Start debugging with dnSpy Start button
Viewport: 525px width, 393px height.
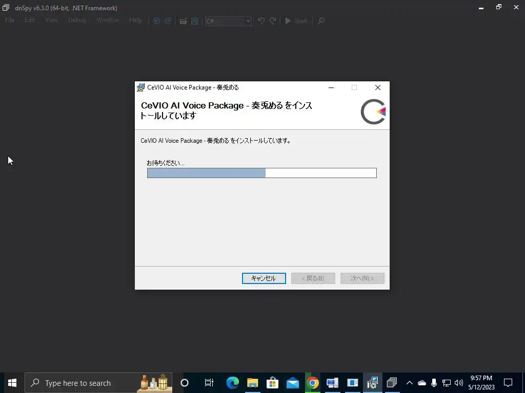pyautogui.click(x=296, y=20)
